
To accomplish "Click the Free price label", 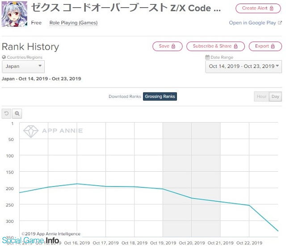I will [x=36, y=23].
